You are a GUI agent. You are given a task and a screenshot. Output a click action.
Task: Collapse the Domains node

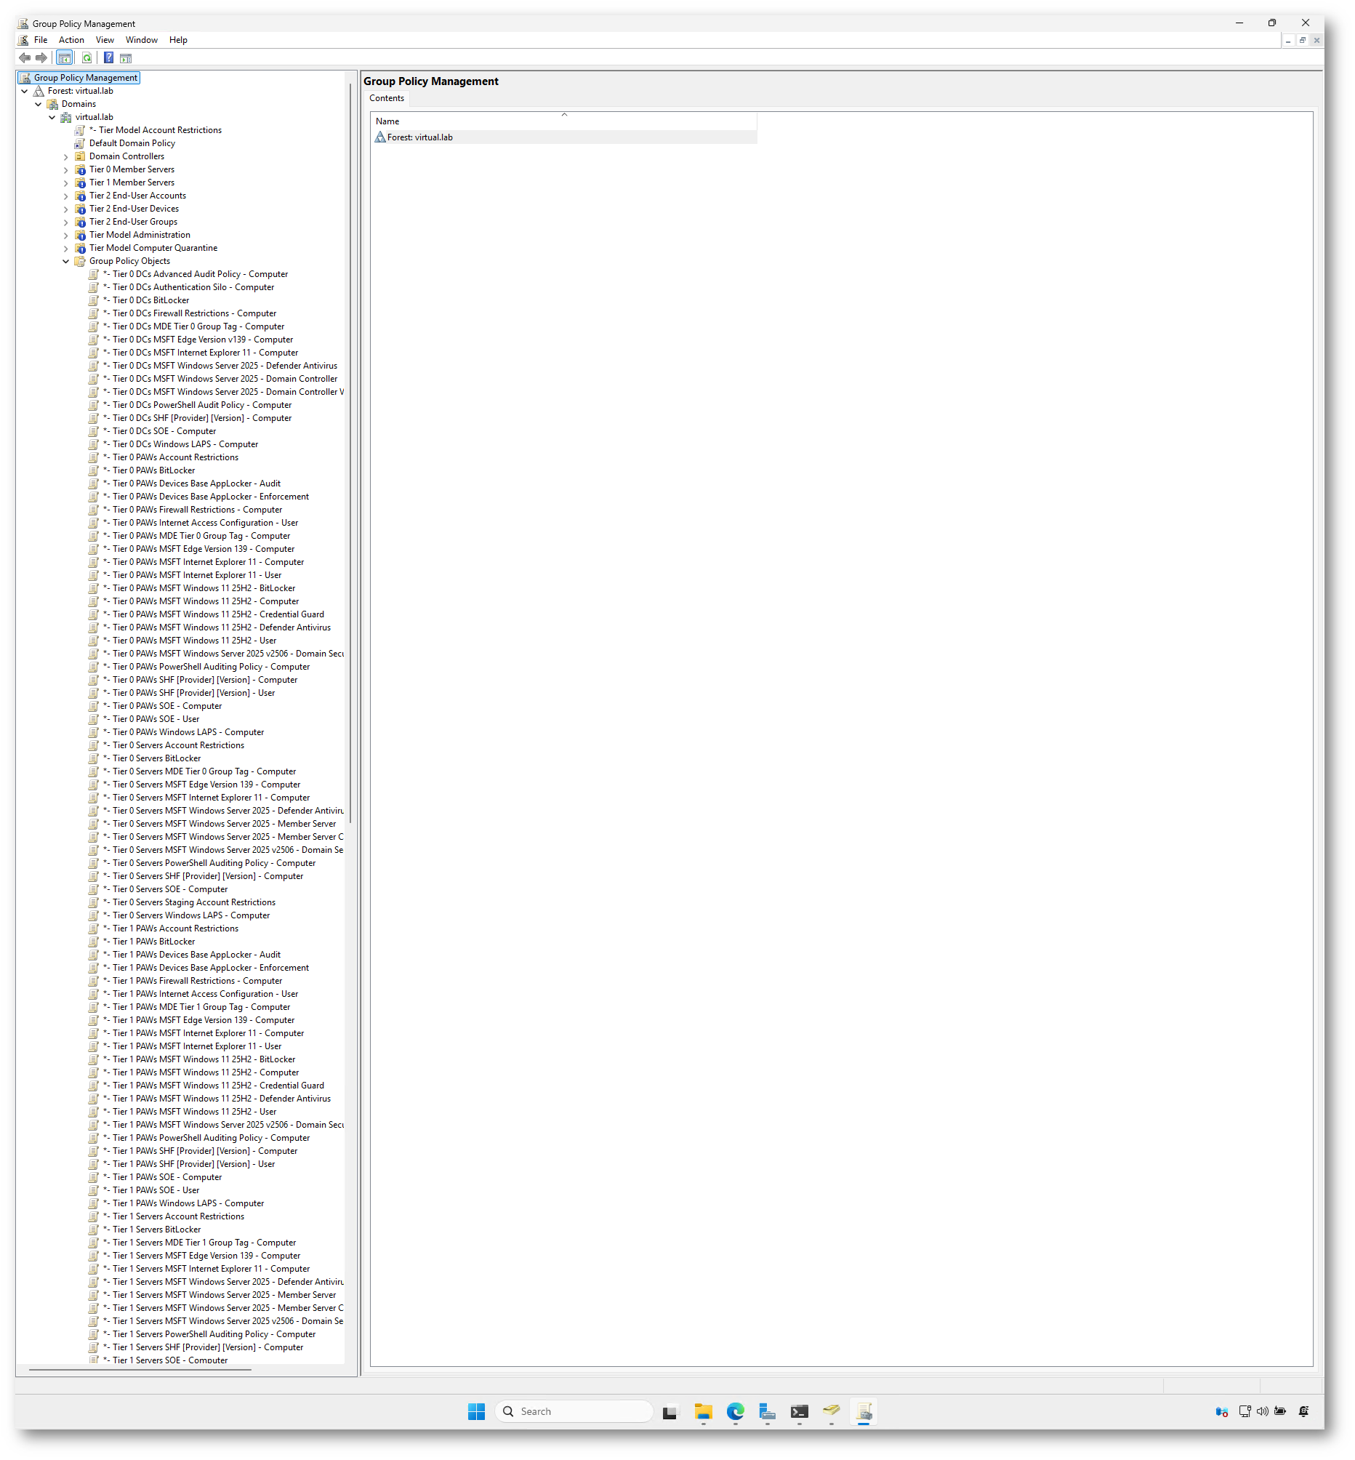[39, 104]
